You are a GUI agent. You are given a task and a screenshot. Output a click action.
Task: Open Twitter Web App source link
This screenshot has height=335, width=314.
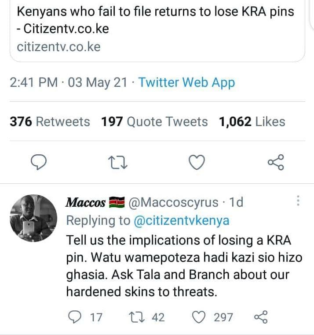(186, 82)
